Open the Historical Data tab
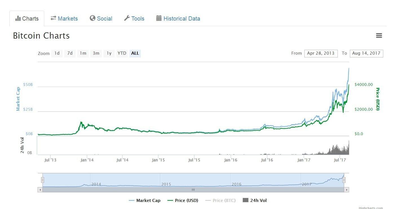This screenshot has height=209, width=400. 182,18
